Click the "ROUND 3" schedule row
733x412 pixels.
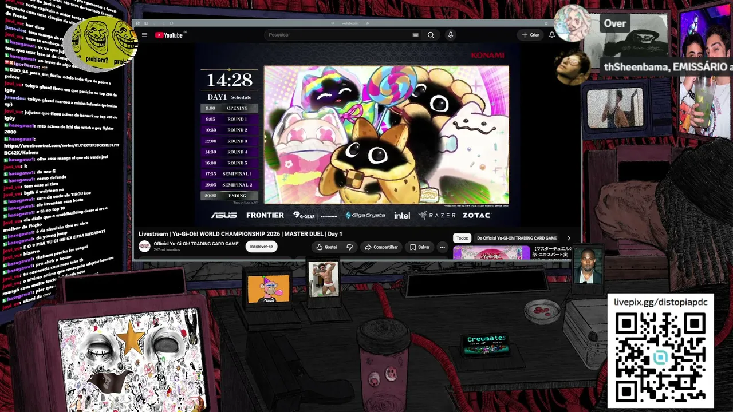(x=229, y=141)
